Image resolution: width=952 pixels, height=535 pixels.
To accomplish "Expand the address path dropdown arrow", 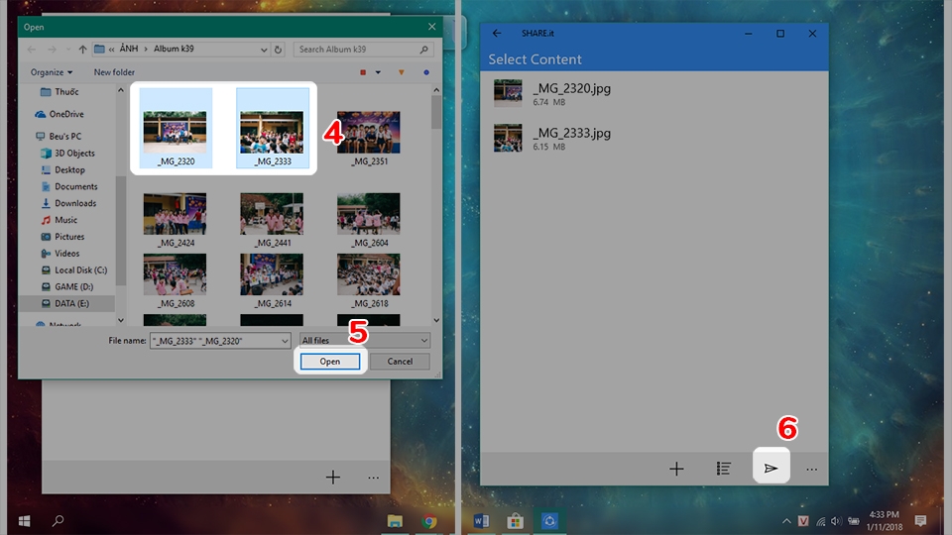I will click(x=264, y=50).
